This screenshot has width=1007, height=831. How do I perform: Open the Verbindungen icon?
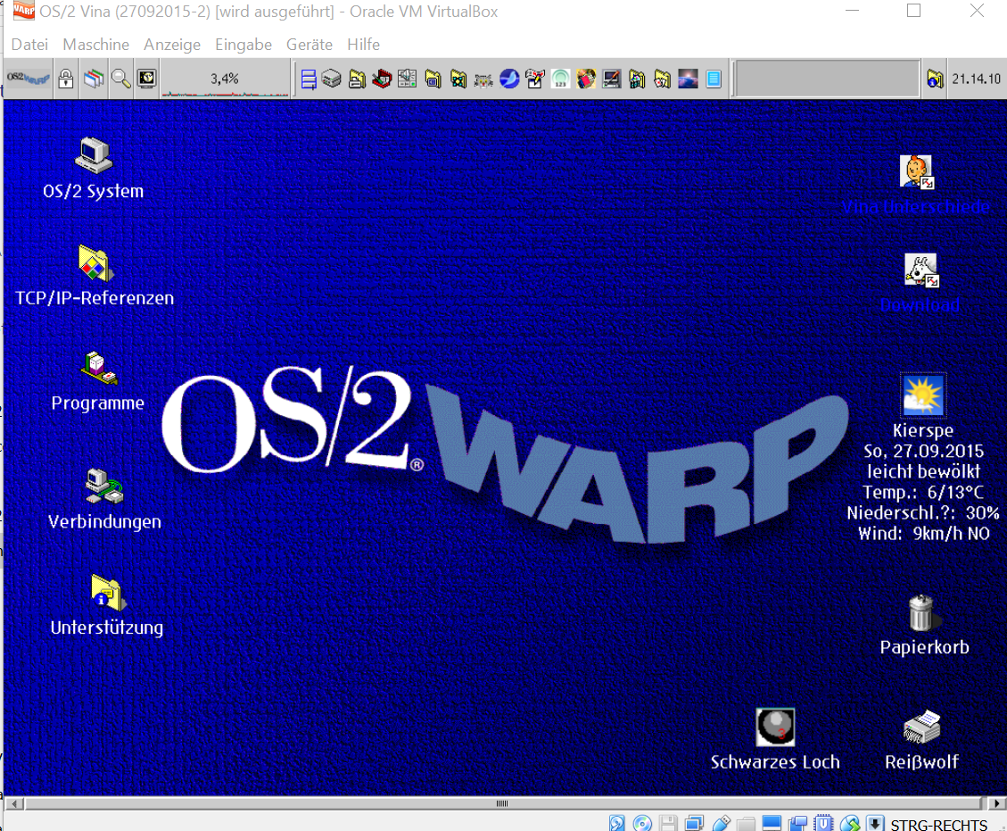pyautogui.click(x=104, y=486)
